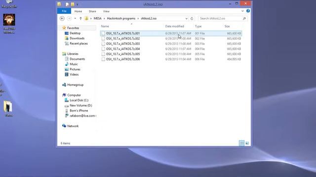Open the Videos library
Viewport: 316px width, 177px height.
[x=74, y=74]
